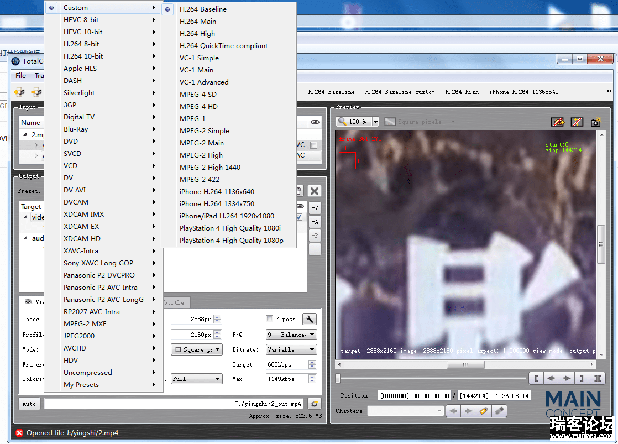
Task: Click the eye icon in Input header
Action: click(x=315, y=122)
